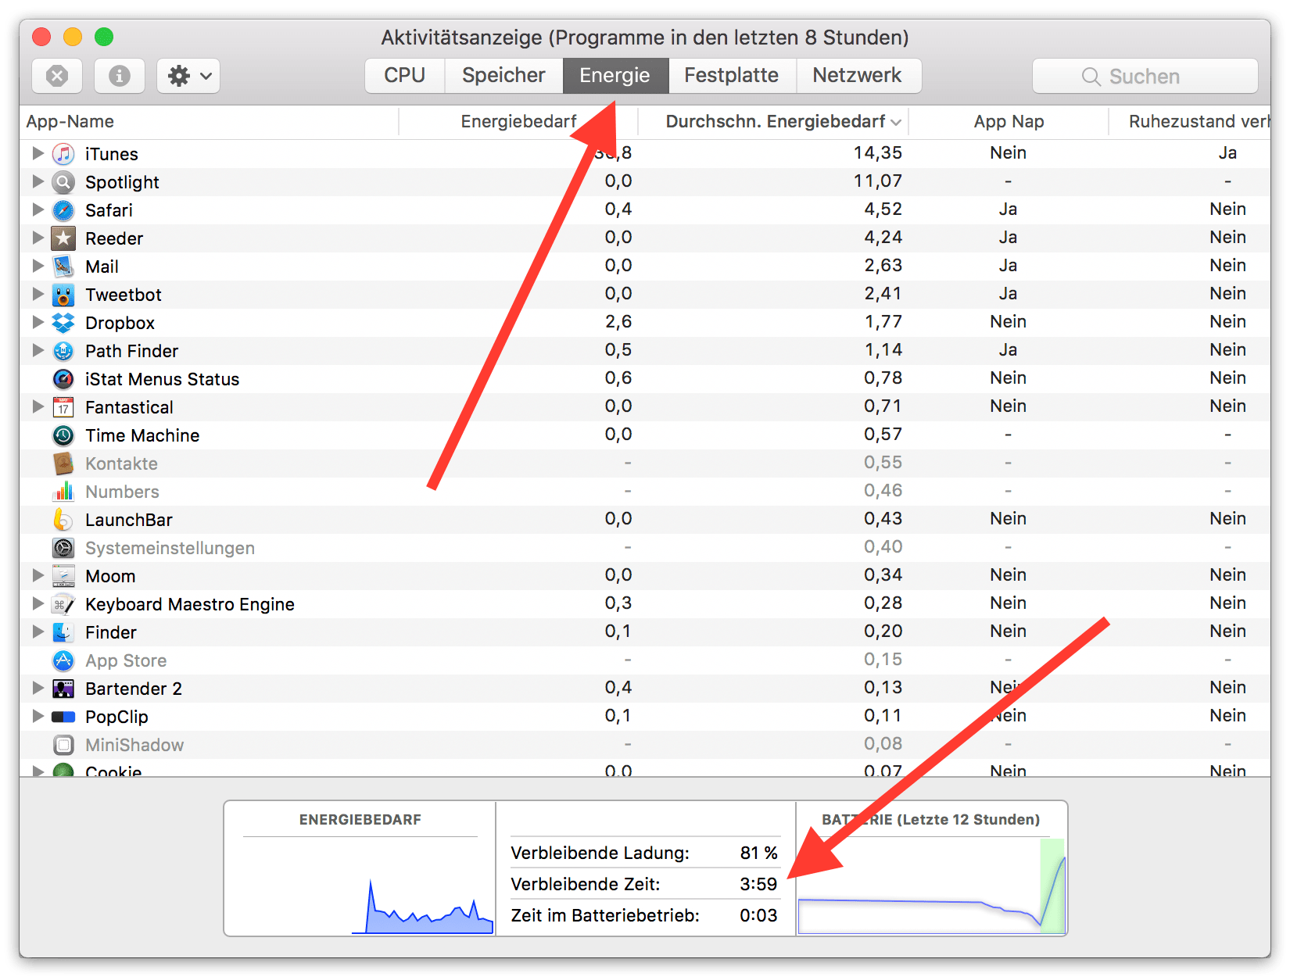The width and height of the screenshot is (1290, 977).
Task: Quit selected process with the X button
Action: coord(57,76)
